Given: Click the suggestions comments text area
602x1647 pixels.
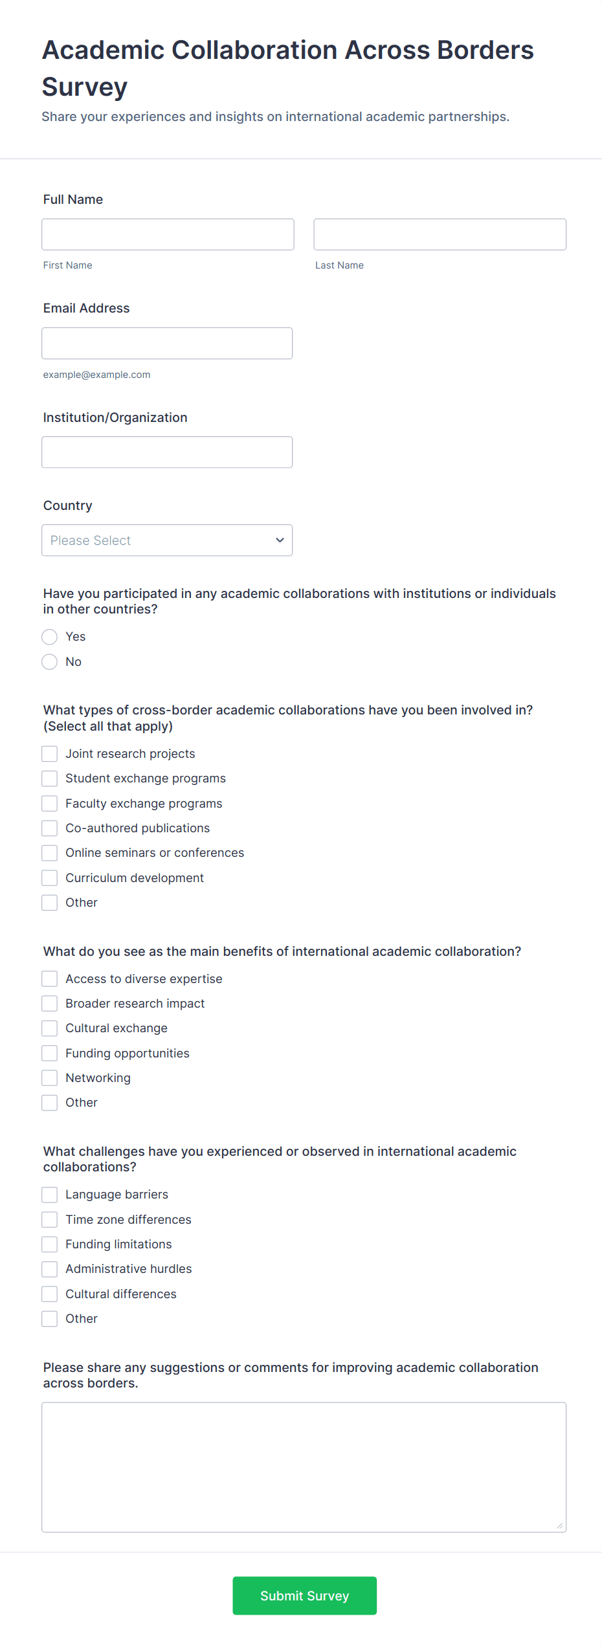Looking at the screenshot, I should (304, 1466).
